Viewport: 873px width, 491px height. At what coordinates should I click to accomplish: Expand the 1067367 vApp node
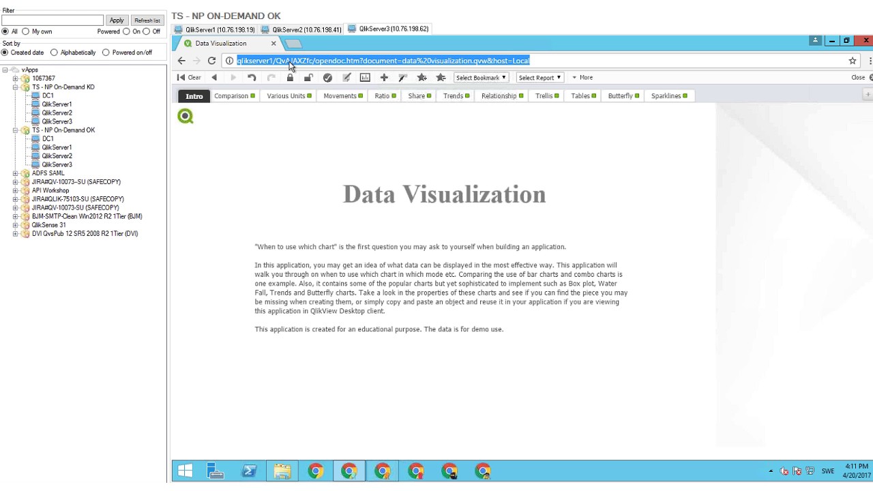click(x=16, y=78)
